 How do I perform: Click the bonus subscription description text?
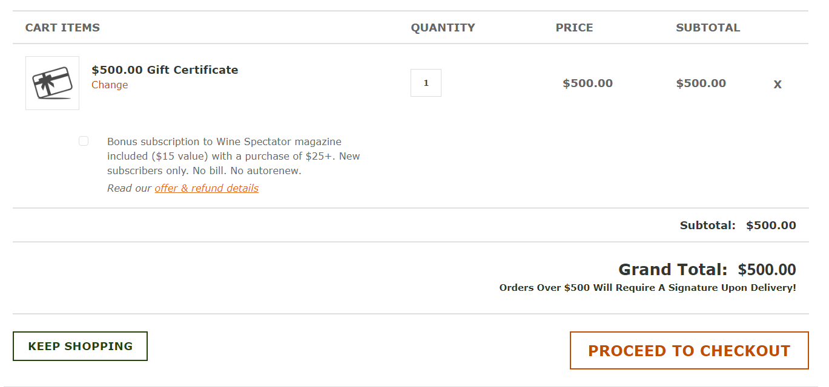(x=234, y=156)
